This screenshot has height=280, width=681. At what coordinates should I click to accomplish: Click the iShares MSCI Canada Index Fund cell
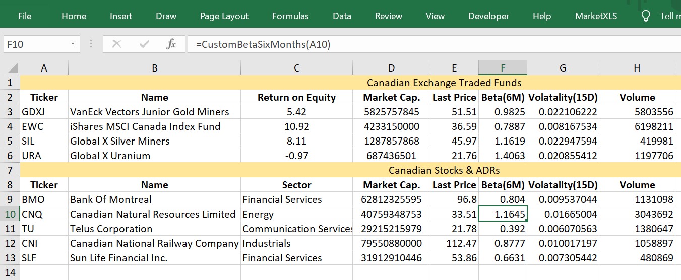coord(155,126)
